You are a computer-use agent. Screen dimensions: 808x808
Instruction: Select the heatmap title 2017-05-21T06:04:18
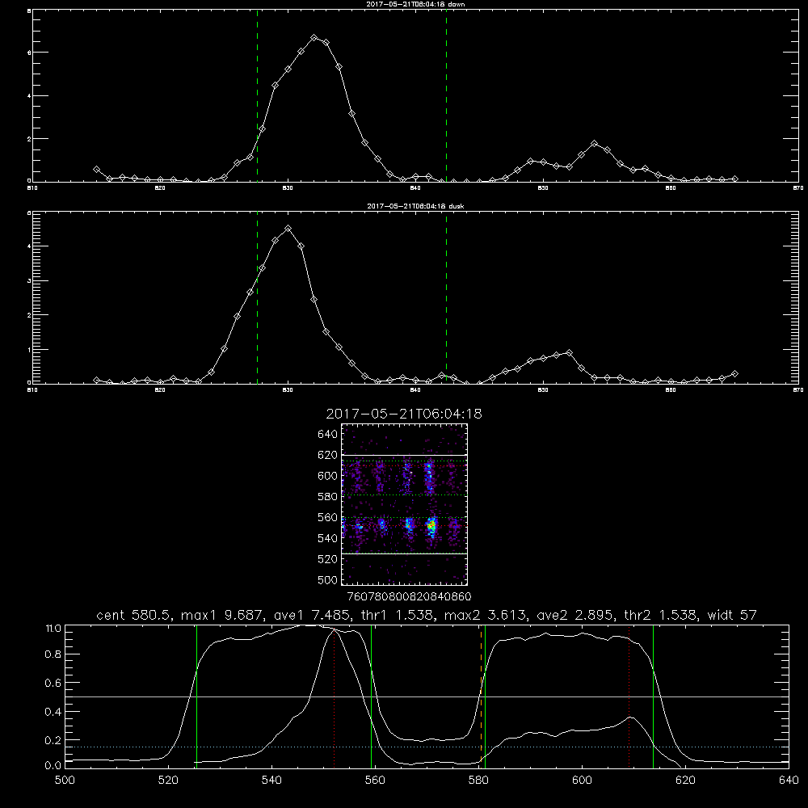(x=404, y=414)
